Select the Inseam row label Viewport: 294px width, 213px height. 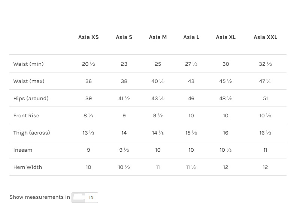(23, 150)
